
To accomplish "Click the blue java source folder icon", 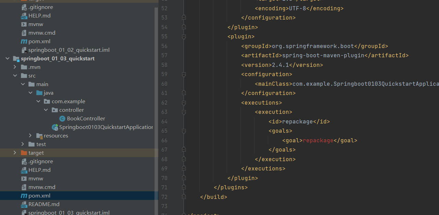I will (39, 93).
